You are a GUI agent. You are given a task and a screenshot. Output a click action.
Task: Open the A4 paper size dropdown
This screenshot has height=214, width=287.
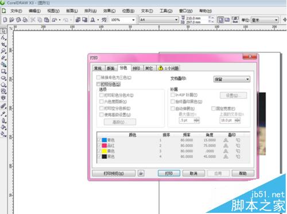pyautogui.click(x=159, y=20)
